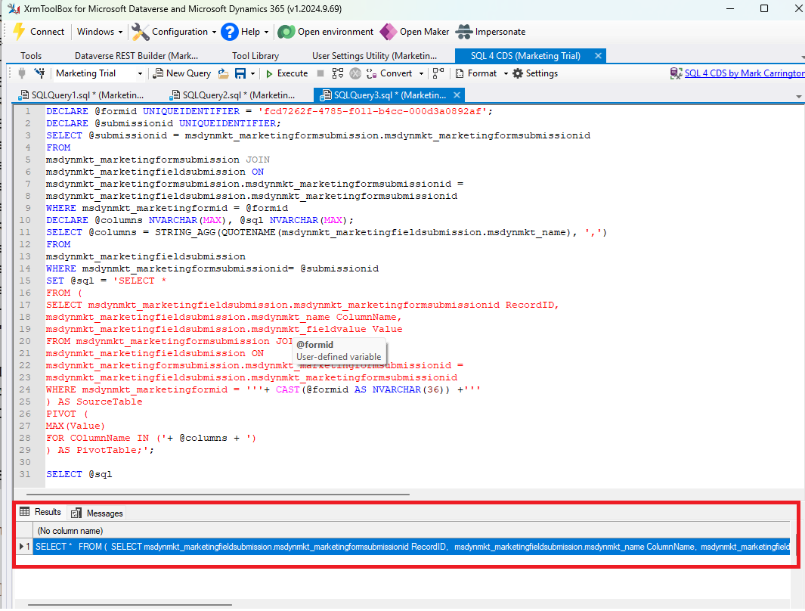
Task: Open the Configuration menu
Action: [x=174, y=32]
